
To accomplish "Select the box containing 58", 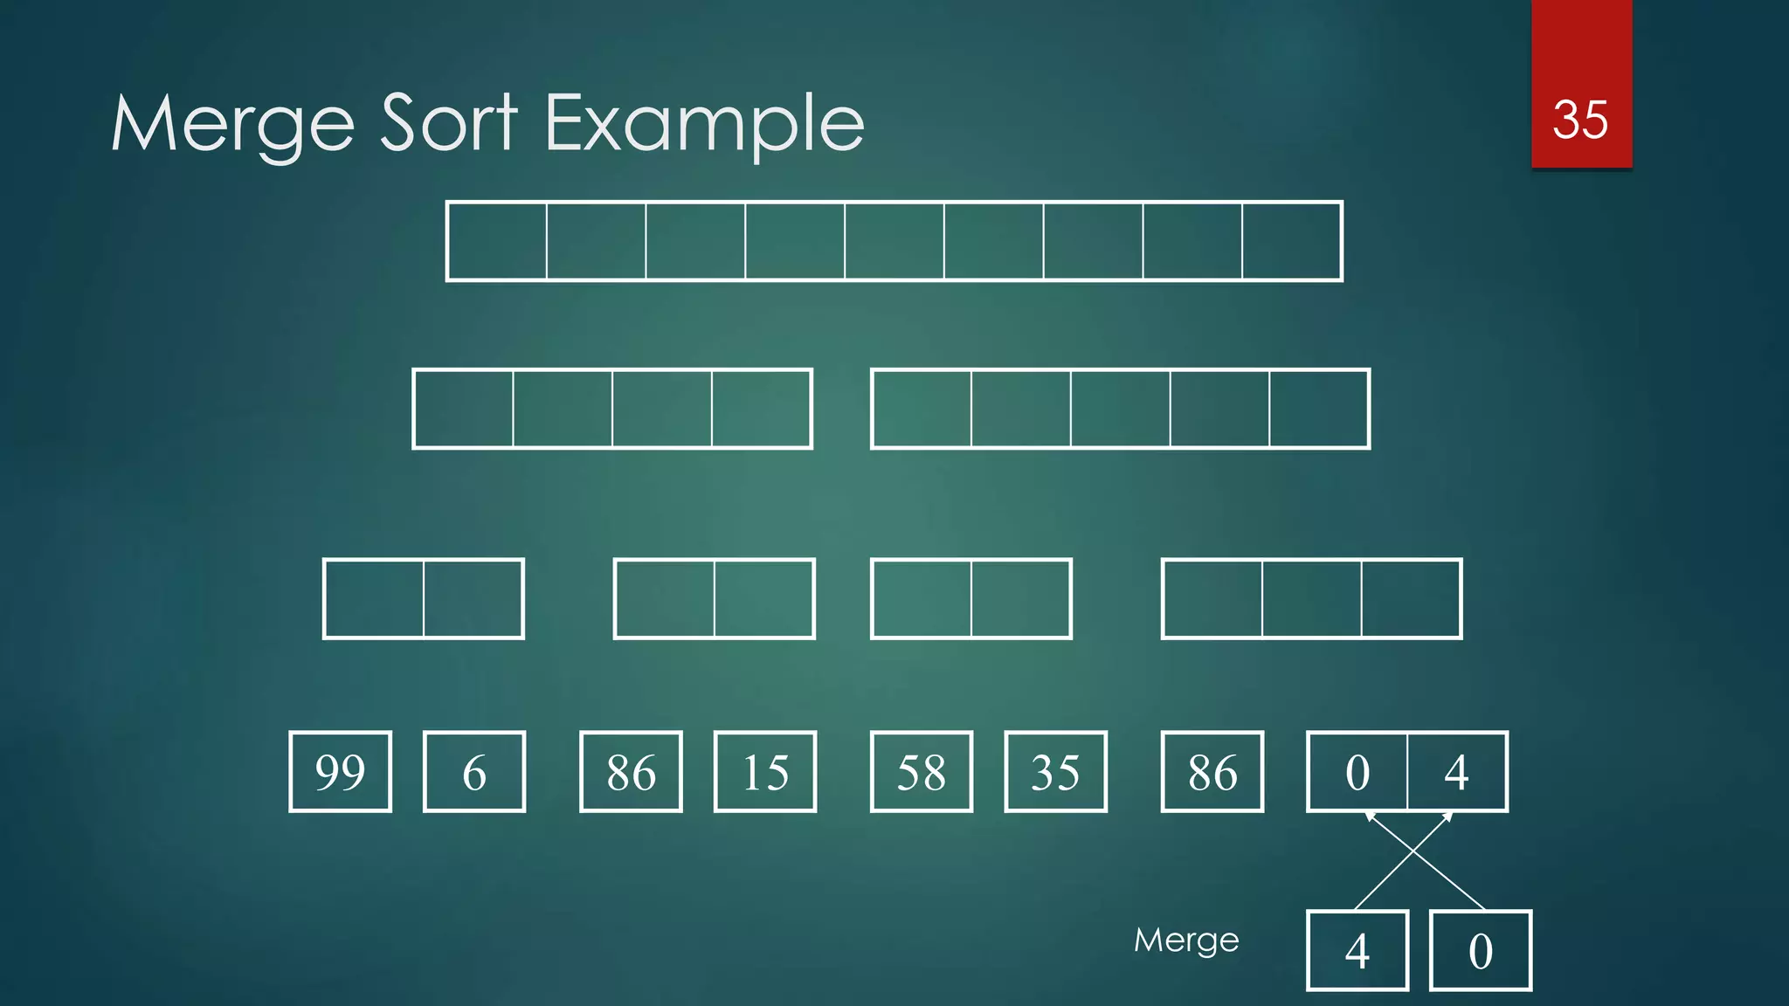I will point(922,772).
